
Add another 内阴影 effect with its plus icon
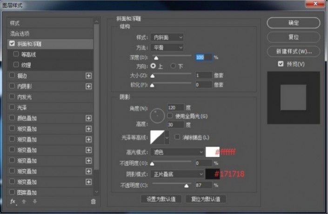[89, 87]
